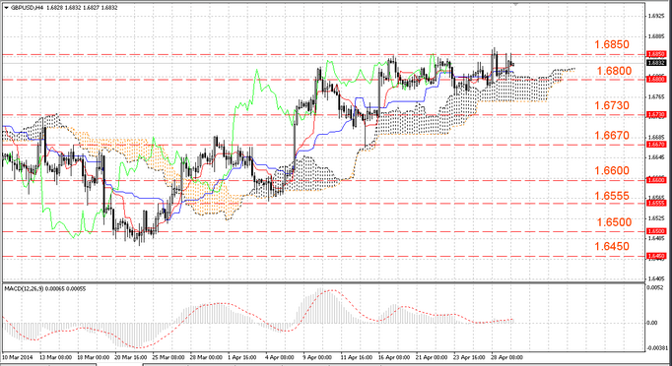Screen dimensions: 672x366
Task: Click the black current price tag 1.6832
Action: [x=655, y=63]
